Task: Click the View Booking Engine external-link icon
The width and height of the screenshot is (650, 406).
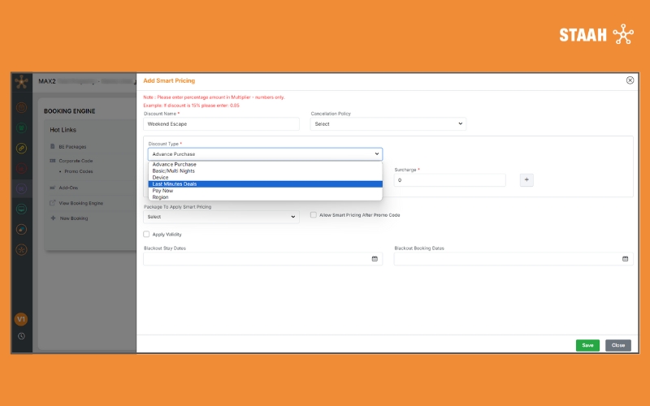Action: coord(53,203)
